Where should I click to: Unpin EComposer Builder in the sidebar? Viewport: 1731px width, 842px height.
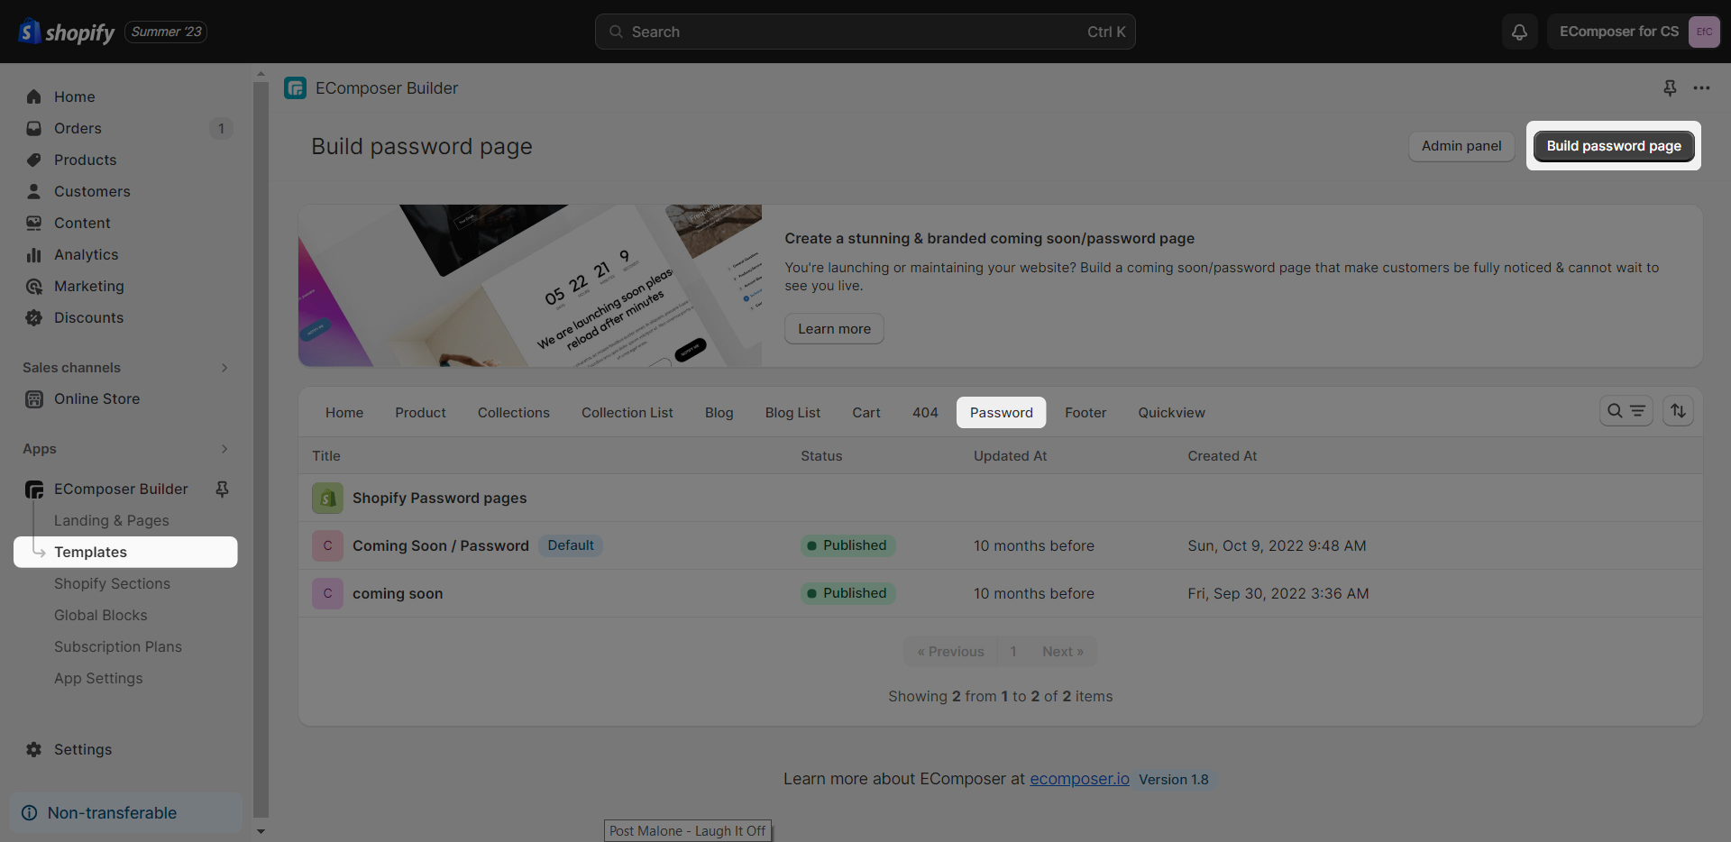coord(222,489)
